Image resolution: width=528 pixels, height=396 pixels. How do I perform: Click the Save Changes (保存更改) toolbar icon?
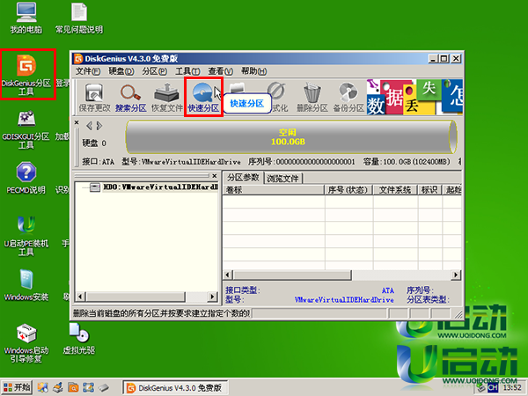pyautogui.click(x=94, y=98)
